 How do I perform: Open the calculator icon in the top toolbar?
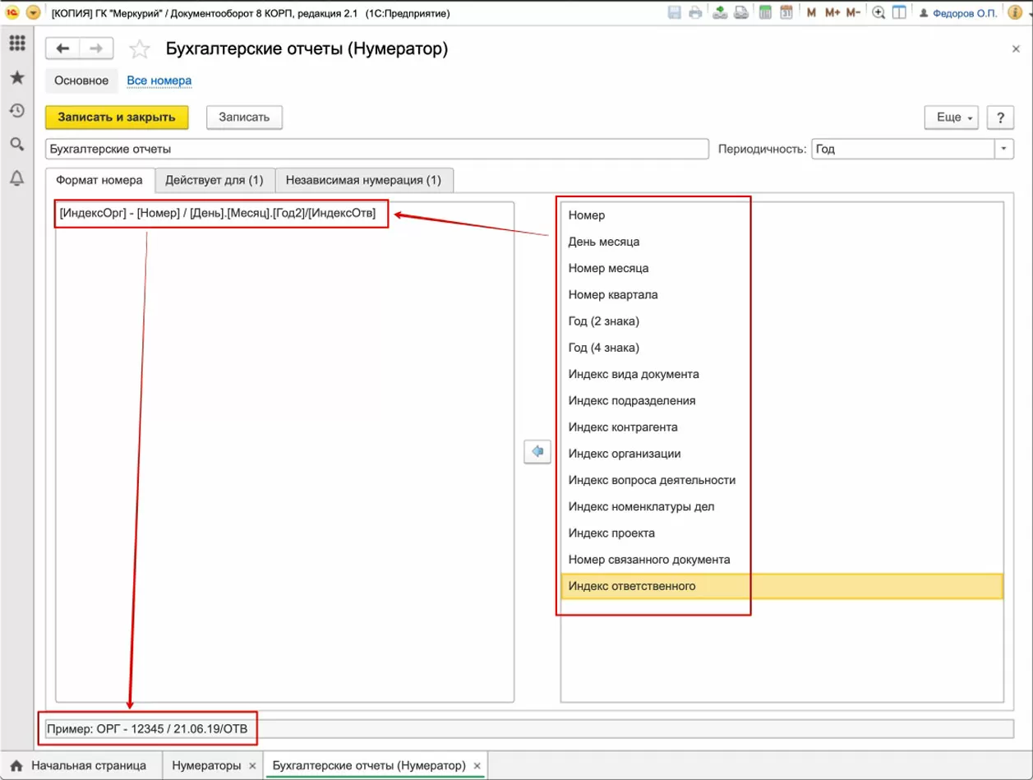[765, 12]
